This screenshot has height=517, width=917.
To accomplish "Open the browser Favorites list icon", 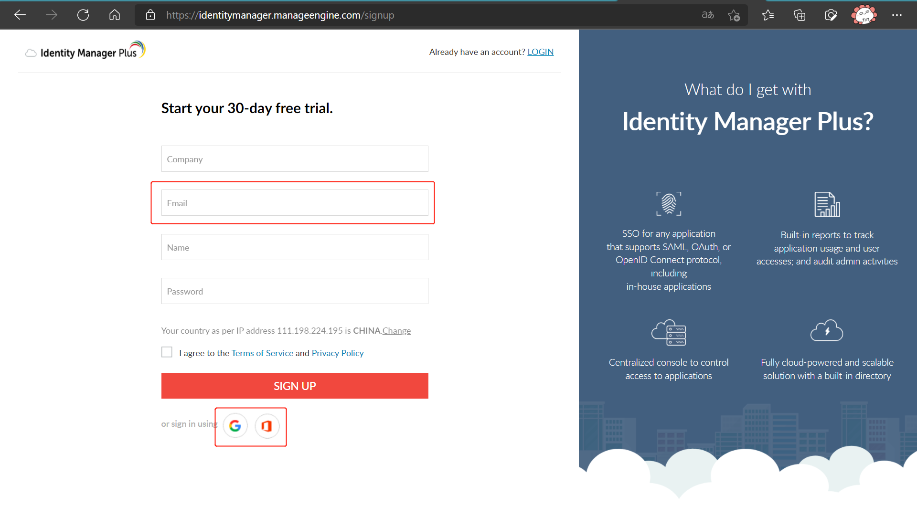I will 768,15.
